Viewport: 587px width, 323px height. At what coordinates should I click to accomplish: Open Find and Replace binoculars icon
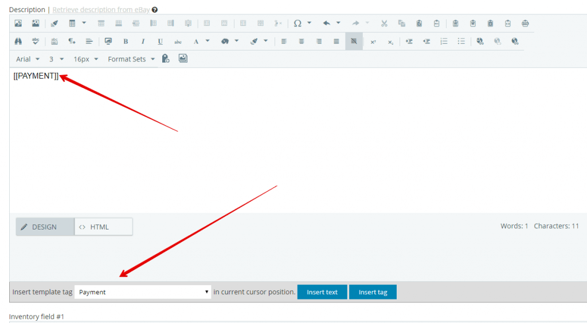pos(18,41)
